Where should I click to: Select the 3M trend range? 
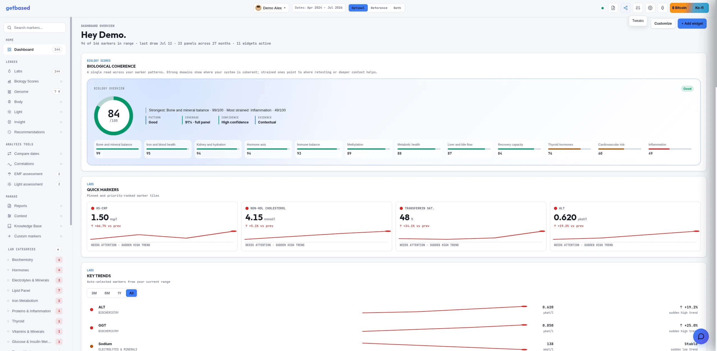tap(94, 293)
